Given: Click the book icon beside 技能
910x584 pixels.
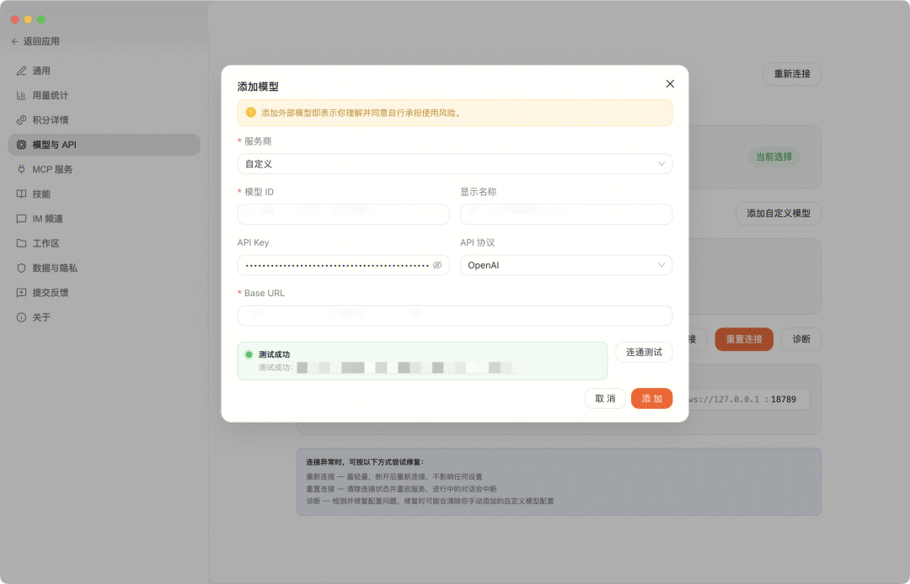Looking at the screenshot, I should point(22,194).
